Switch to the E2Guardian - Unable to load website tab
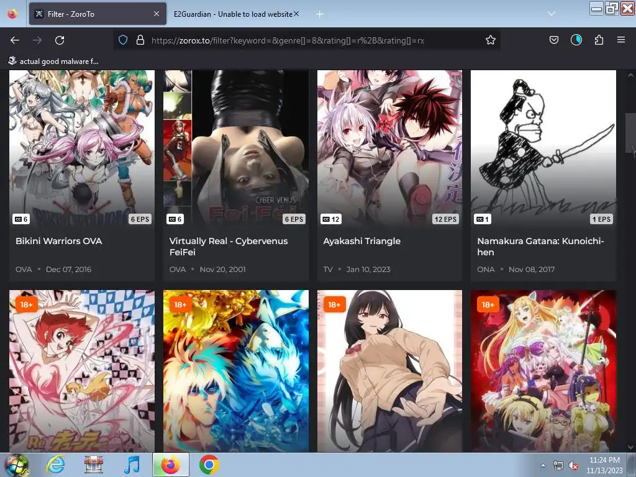Viewport: 636px width, 477px height. click(x=236, y=14)
